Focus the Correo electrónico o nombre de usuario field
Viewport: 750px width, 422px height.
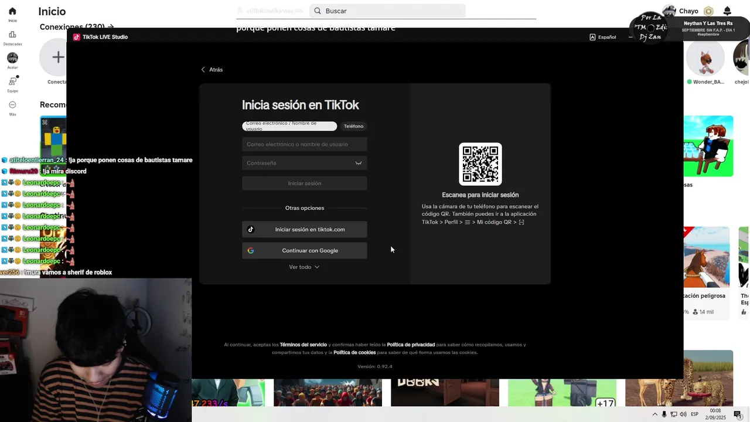[x=305, y=144]
